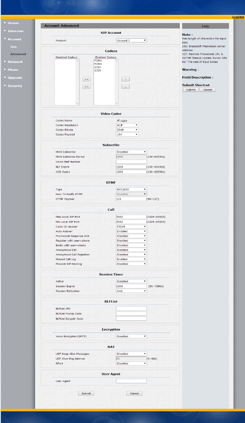Open the Codec Resolution dropdown

click(127, 125)
